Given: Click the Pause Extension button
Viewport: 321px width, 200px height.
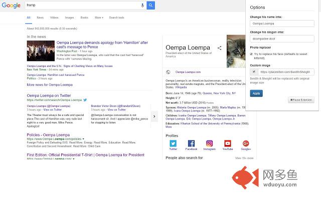Looking at the screenshot, I should coord(301,100).
